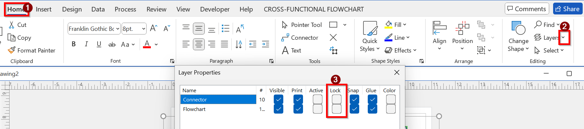Open the Insert tab
Screen dimensions: 584x129
(44, 9)
